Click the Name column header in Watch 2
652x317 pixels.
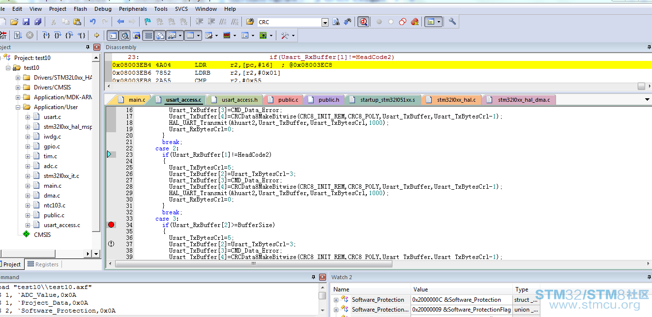click(x=371, y=289)
